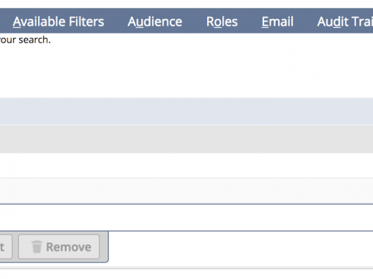
Task: Open the Audit Trail tab
Action: [345, 22]
